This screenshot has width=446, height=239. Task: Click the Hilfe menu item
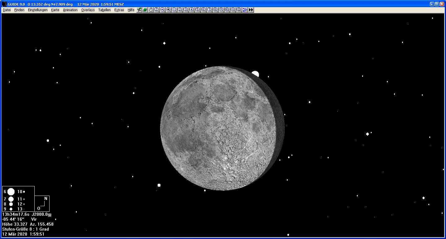click(x=131, y=10)
